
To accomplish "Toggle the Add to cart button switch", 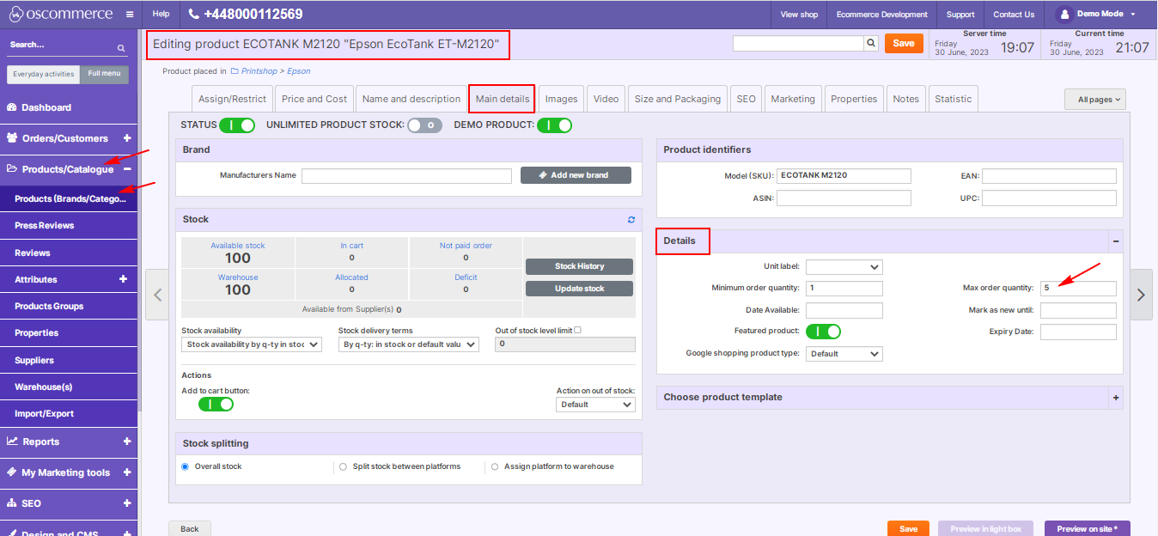I will (216, 404).
